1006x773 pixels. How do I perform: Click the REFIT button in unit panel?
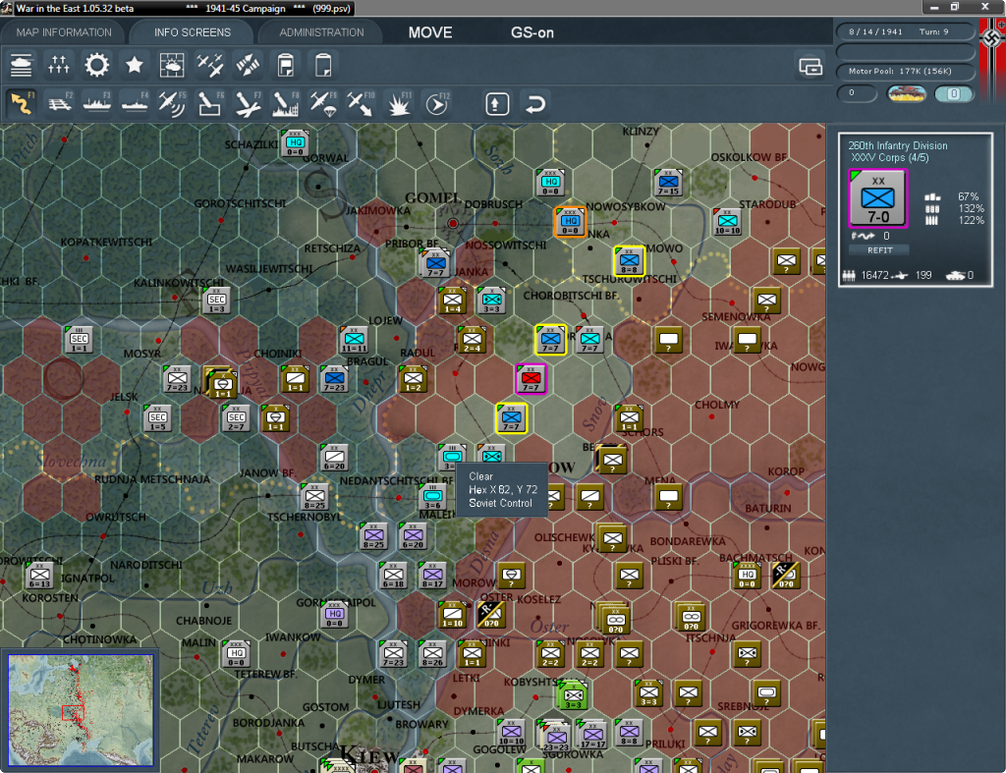point(879,250)
